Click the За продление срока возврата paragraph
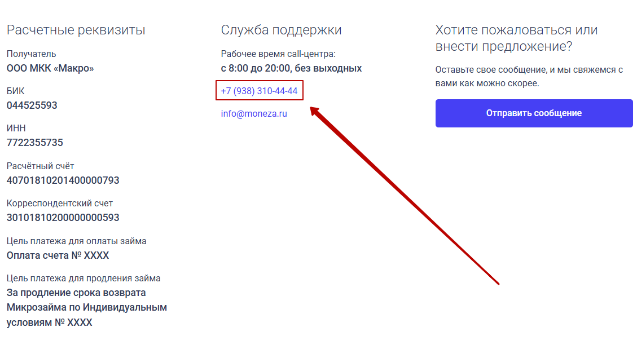 tap(86, 308)
